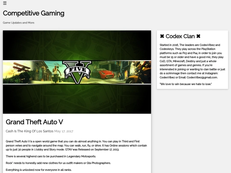Click the Codex Clan heading text
The width and height of the screenshot is (231, 173).
pos(180,36)
